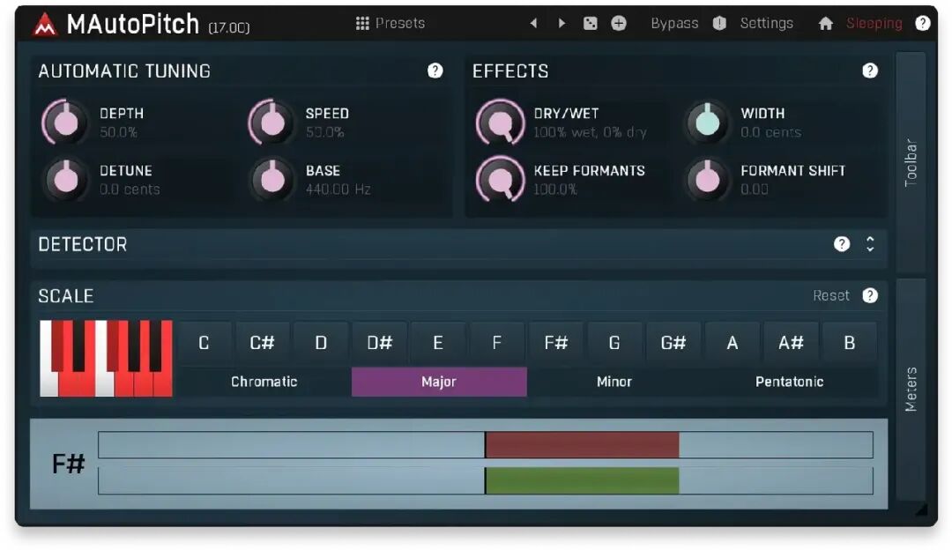Open Detector section help icon

(x=842, y=244)
